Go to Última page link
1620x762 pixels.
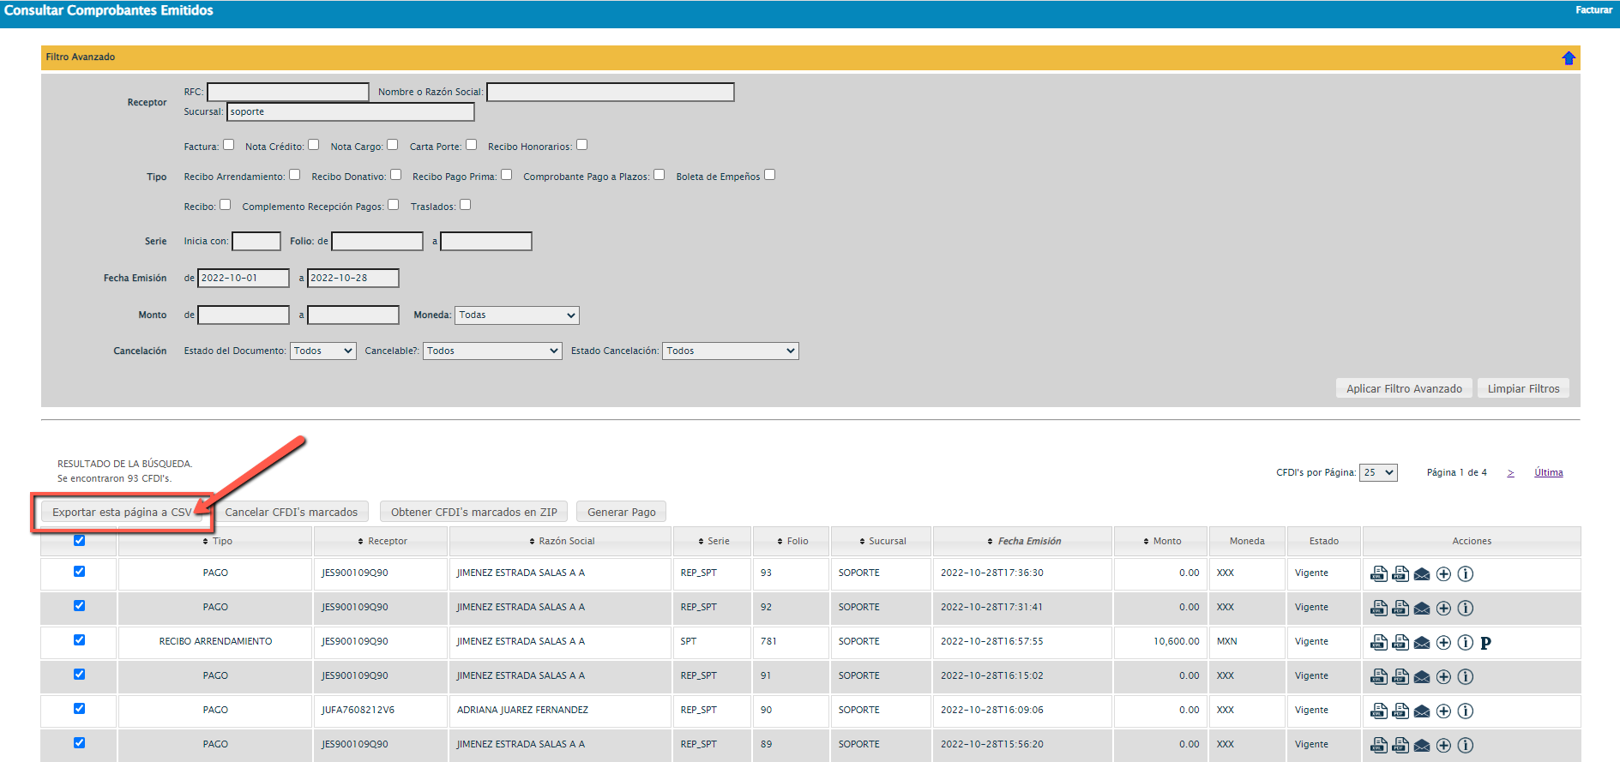1548,472
